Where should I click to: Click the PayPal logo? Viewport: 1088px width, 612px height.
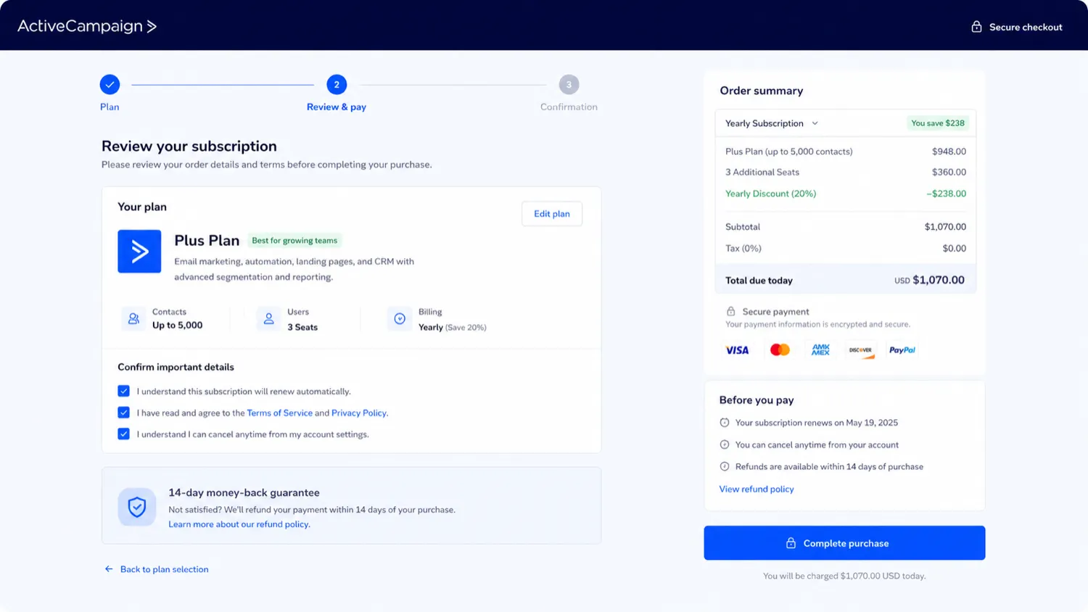point(902,350)
